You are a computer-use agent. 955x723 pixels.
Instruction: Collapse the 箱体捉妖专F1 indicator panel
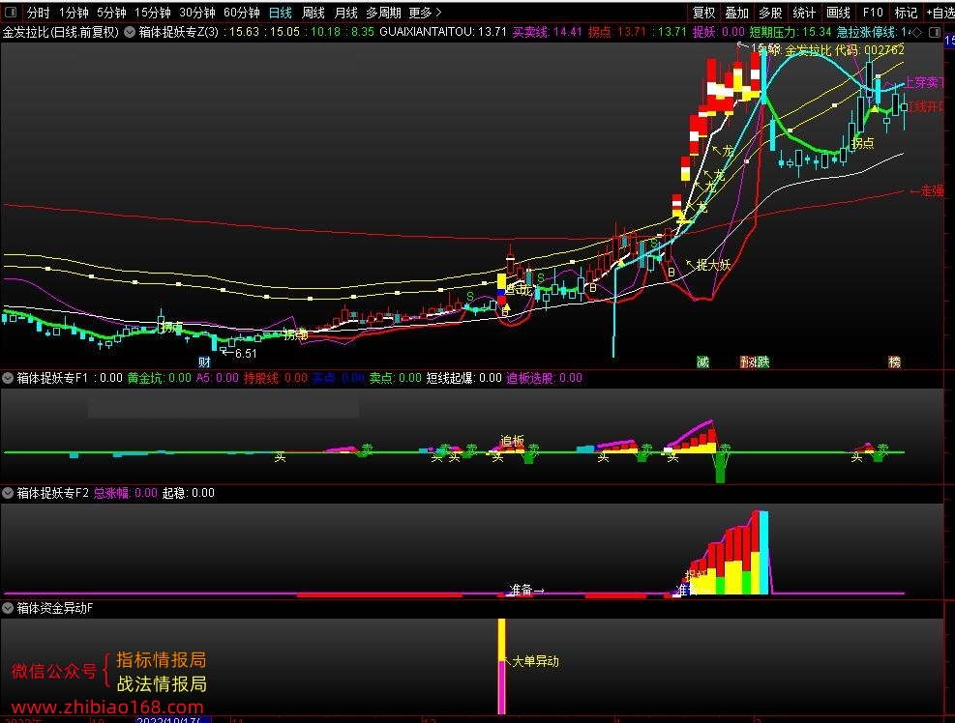(x=8, y=378)
